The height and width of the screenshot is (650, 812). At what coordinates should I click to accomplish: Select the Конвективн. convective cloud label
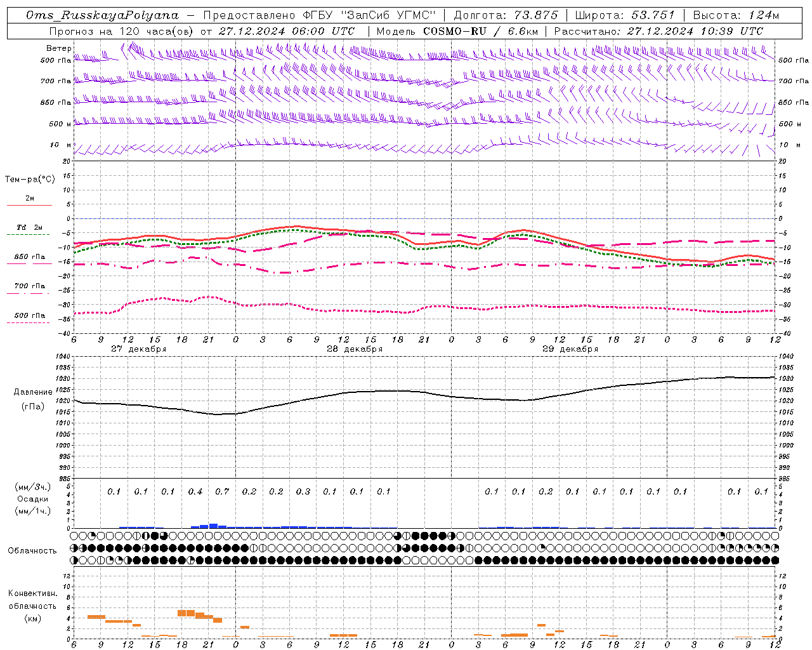tap(32, 594)
